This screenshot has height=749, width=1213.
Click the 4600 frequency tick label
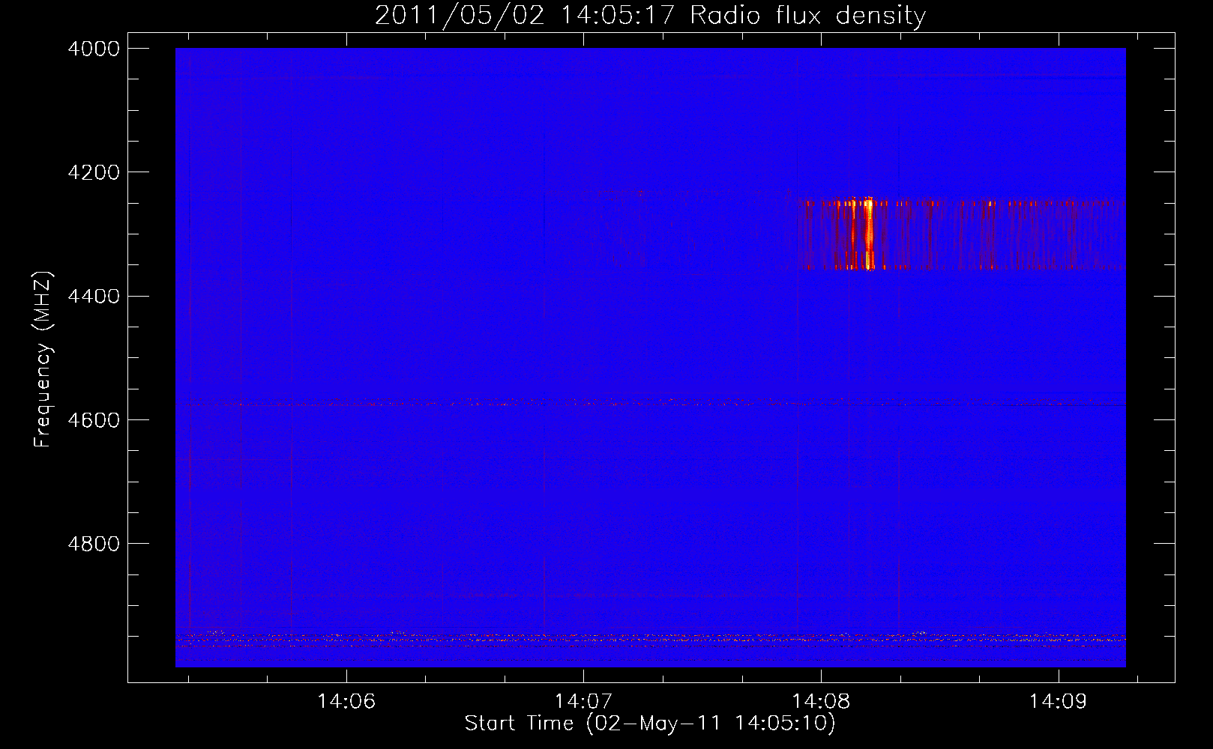[x=94, y=420]
